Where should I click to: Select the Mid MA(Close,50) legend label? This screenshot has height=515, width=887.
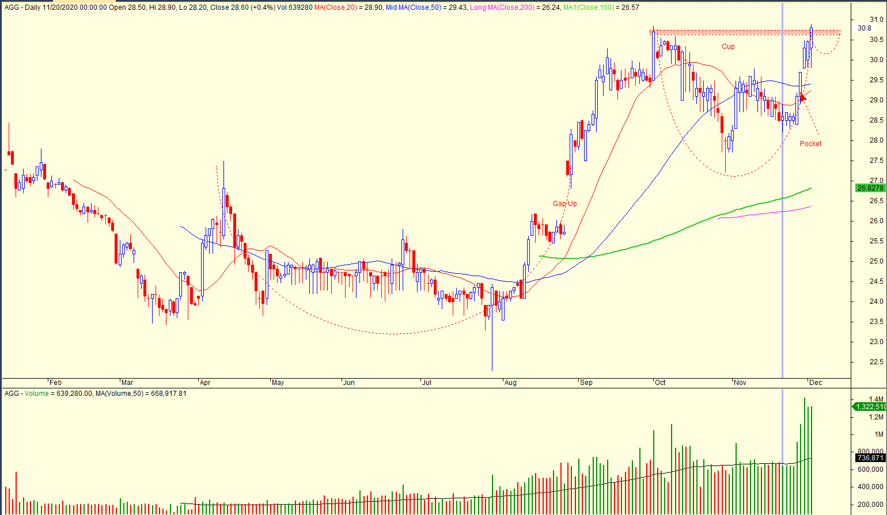click(x=410, y=7)
